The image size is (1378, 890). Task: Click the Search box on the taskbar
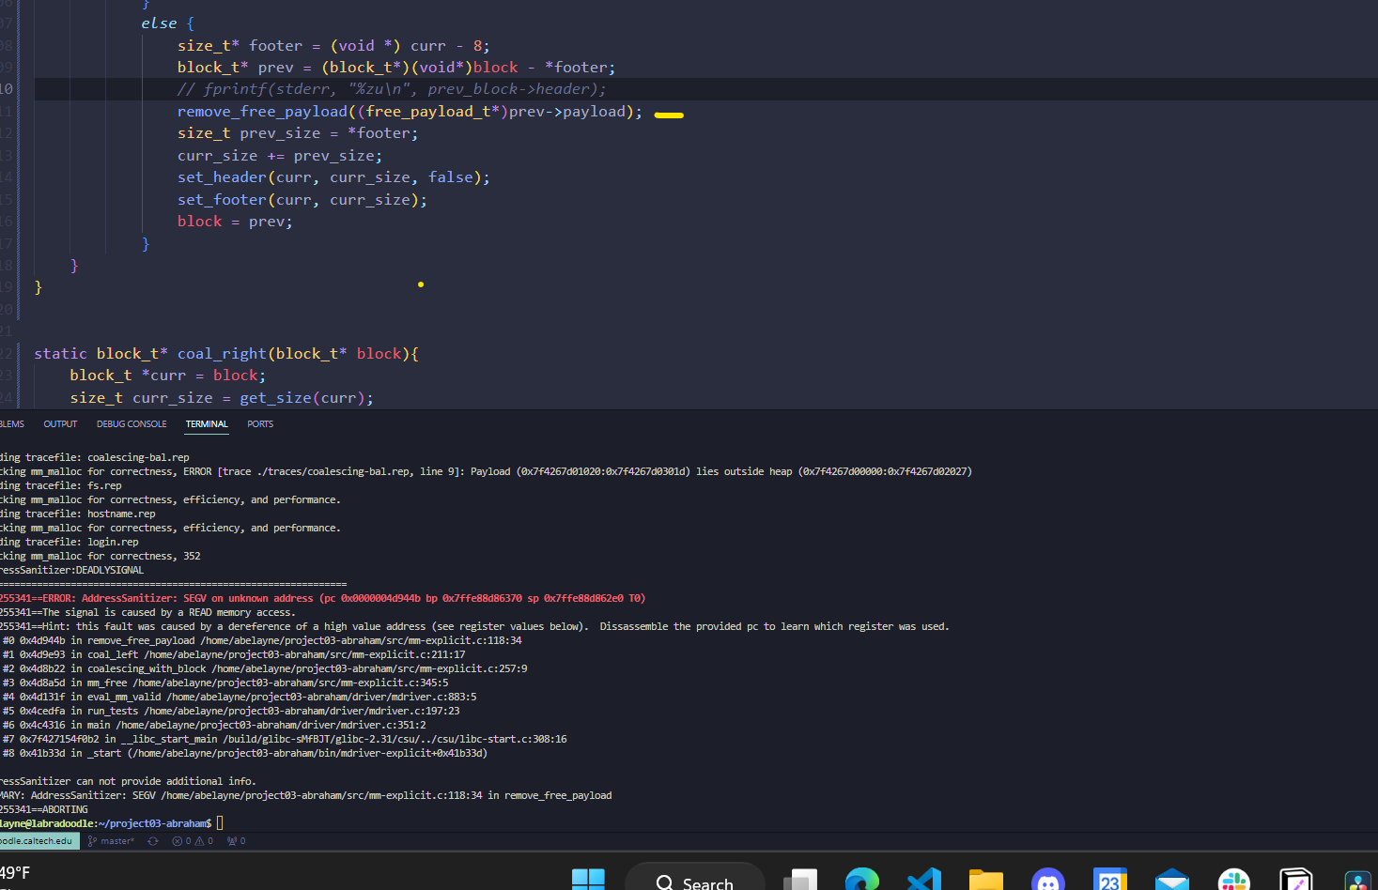pyautogui.click(x=695, y=881)
